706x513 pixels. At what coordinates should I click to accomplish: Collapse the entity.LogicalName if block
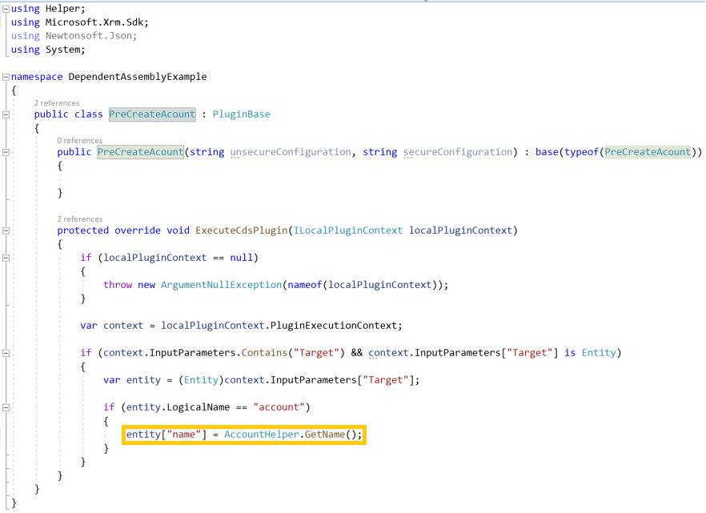coord(6,407)
